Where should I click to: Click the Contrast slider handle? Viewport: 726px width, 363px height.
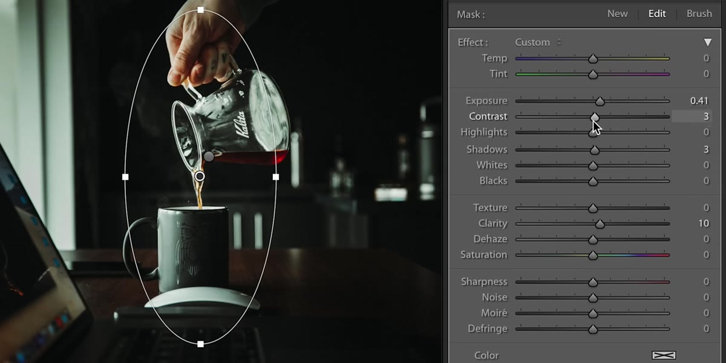point(595,117)
